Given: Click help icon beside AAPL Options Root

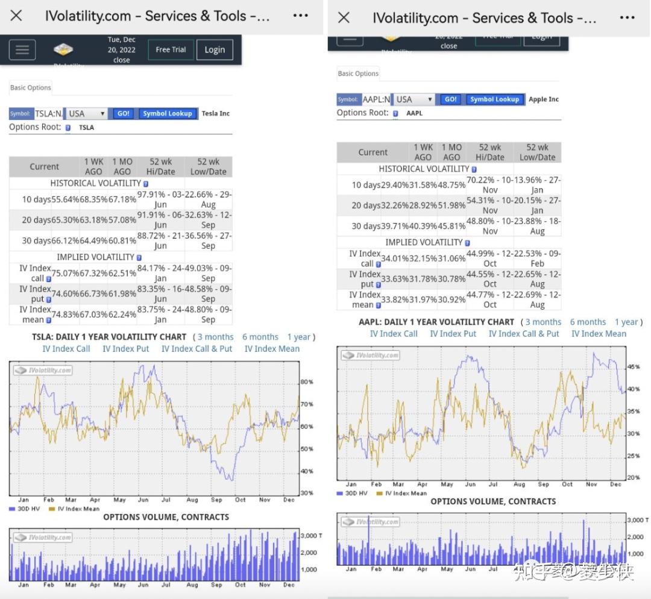Looking at the screenshot, I should coord(395,114).
